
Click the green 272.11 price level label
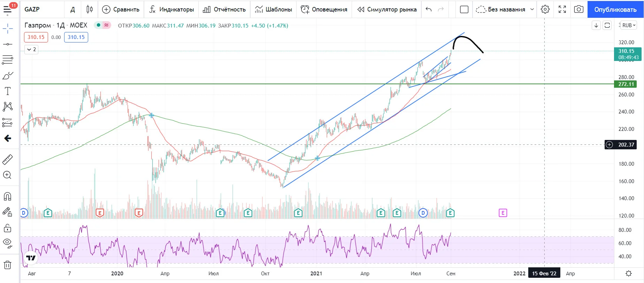tap(626, 84)
